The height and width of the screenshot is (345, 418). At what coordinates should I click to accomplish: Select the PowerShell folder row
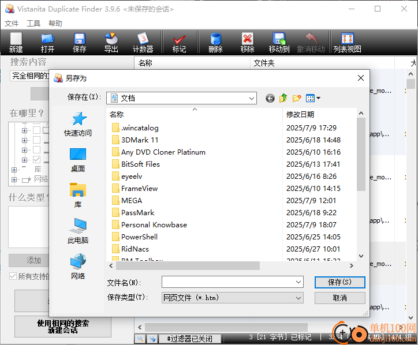click(x=135, y=237)
